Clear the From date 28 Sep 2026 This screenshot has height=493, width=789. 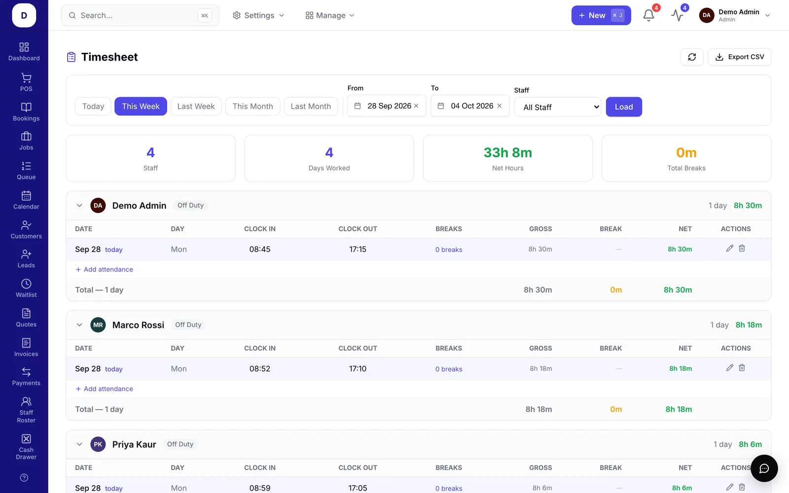click(416, 106)
